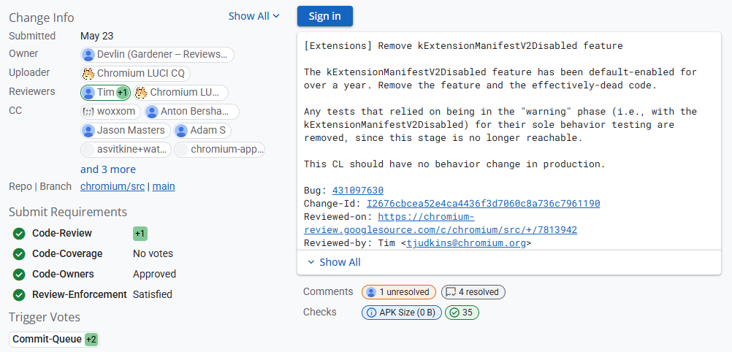This screenshot has height=352, width=732.
Task: Click the Code-Owners green checkmark icon
Action: tap(19, 274)
